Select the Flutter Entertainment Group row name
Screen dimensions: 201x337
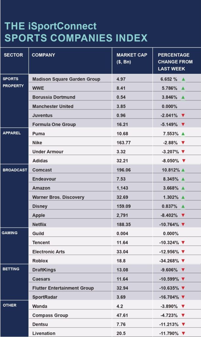[63, 288]
